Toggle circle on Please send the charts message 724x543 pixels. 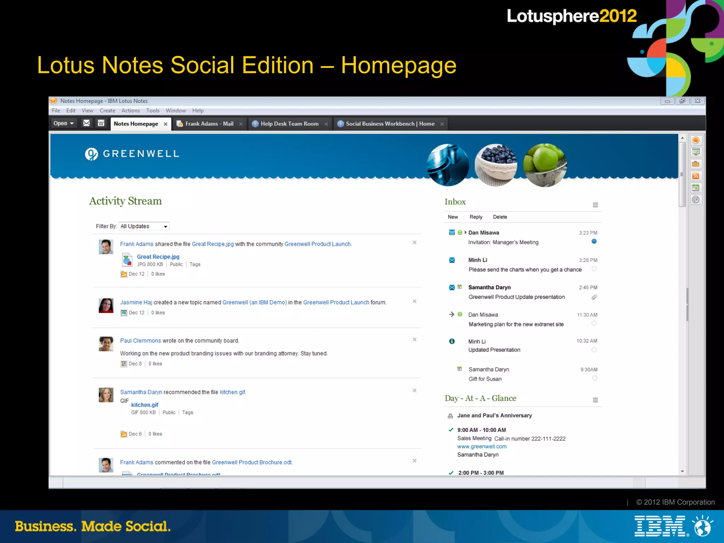click(x=594, y=269)
